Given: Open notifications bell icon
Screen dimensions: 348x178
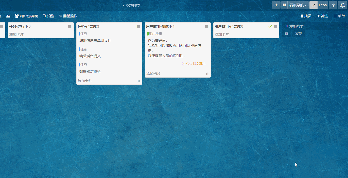Looking at the screenshot, I should [343, 5].
